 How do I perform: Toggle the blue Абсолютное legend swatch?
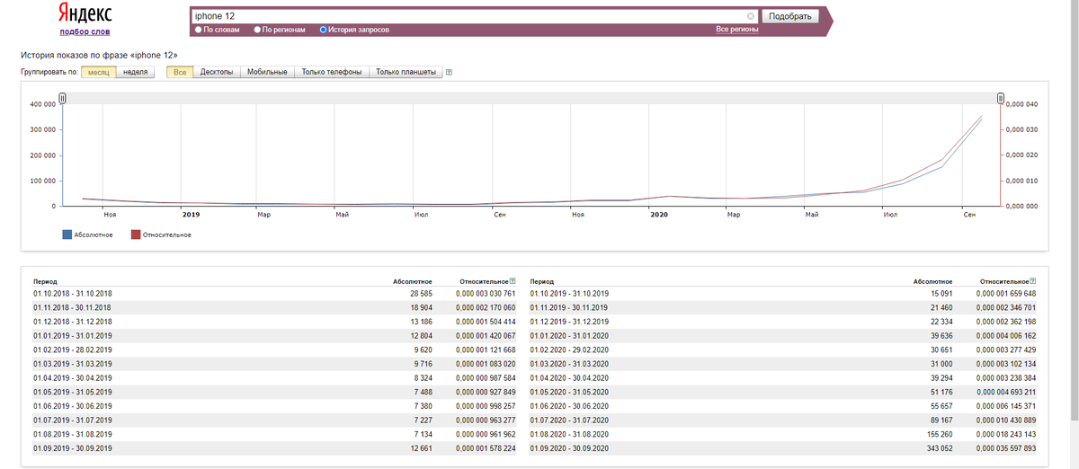click(67, 234)
